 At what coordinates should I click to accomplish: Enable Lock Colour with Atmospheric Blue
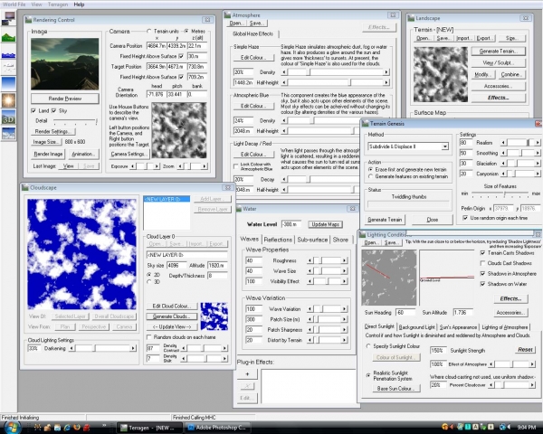point(236,166)
